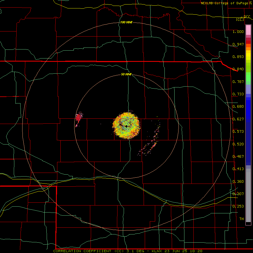This screenshot has width=253, height=253.
Task: Click the 0.467 scale value
Action: click(x=238, y=157)
